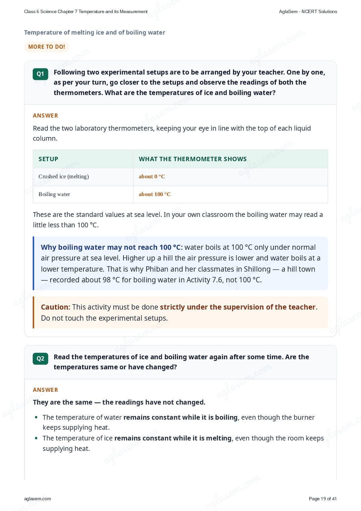361x511 pixels.
Task: Click the first ANSWER heading under Q1
Action: [x=45, y=115]
